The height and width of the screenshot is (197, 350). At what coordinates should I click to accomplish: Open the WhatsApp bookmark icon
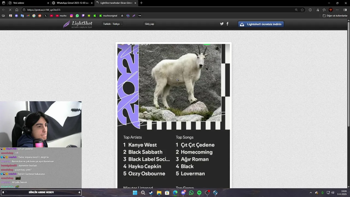pyautogui.click(x=77, y=16)
